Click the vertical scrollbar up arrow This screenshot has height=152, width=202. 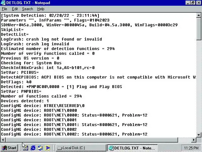coord(199,16)
